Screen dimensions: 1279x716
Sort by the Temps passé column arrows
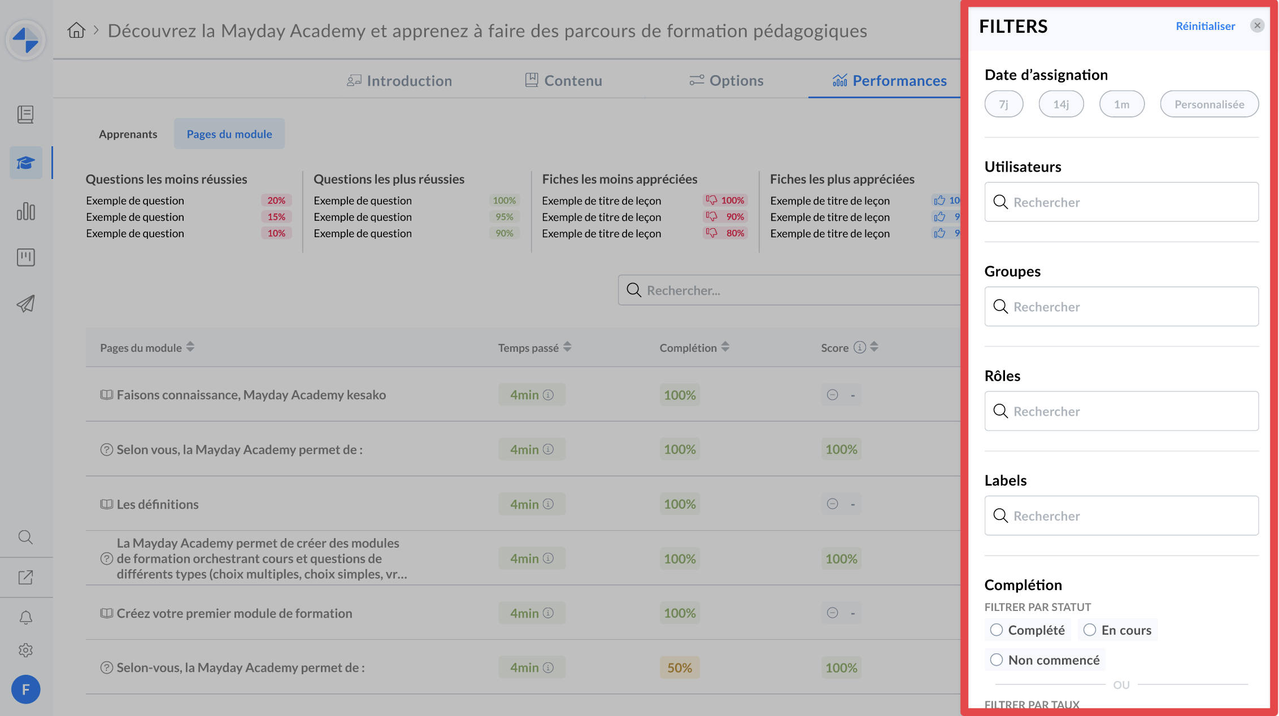point(567,347)
